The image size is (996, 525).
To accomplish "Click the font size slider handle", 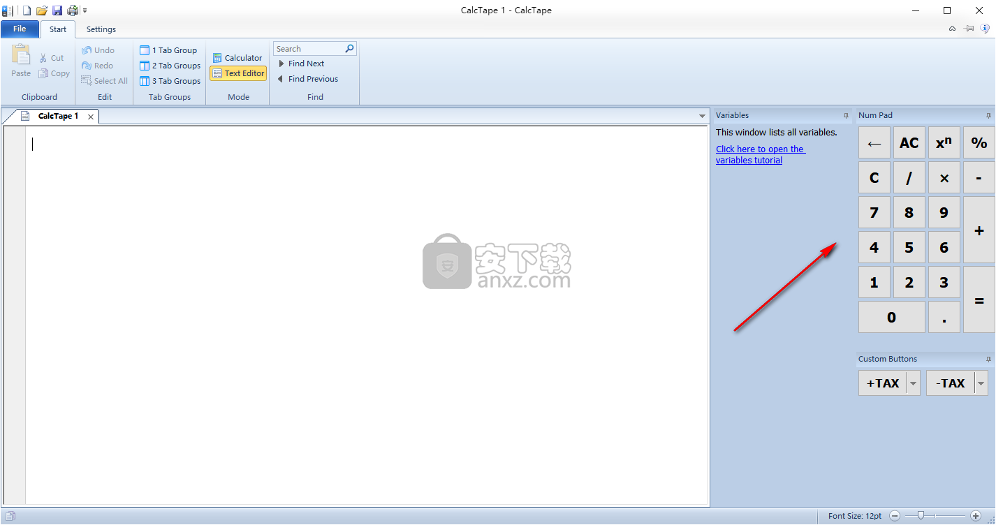I will [921, 516].
